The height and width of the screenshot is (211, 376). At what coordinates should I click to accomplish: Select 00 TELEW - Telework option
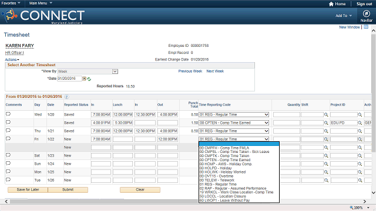pos(239,180)
